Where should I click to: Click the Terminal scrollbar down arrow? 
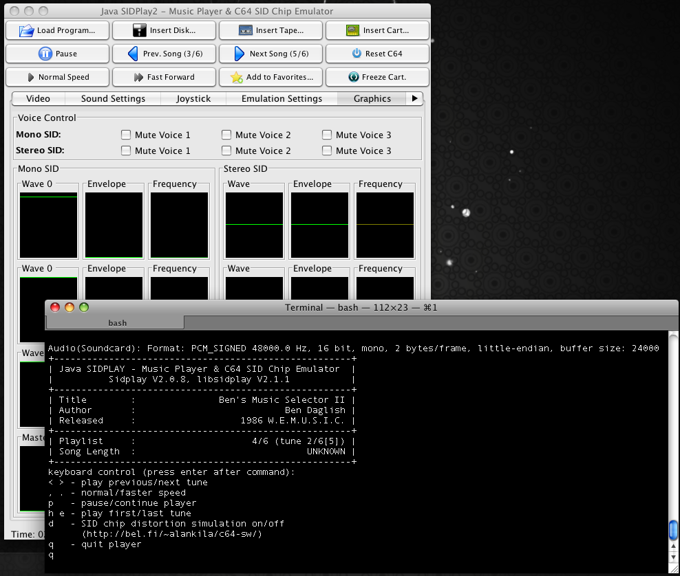tap(674, 557)
